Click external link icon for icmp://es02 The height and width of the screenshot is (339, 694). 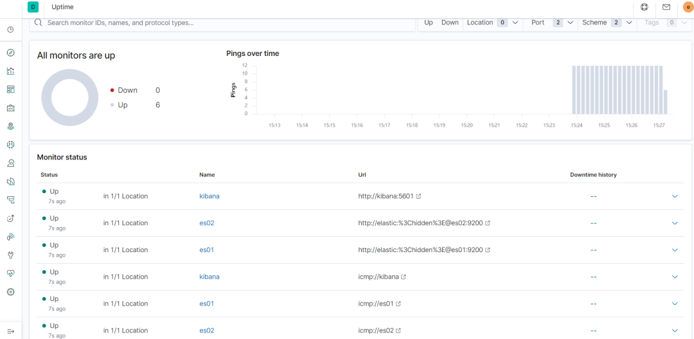(x=398, y=331)
